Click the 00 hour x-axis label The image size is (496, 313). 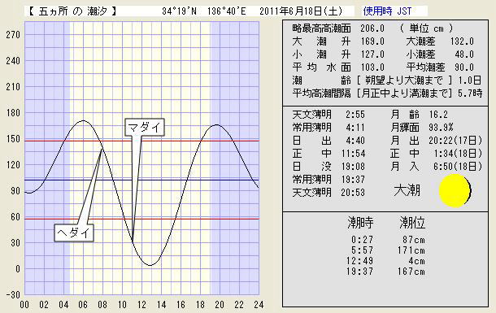coord(24,305)
